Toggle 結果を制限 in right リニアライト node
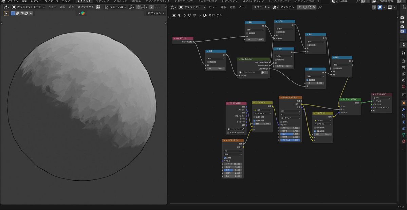The height and width of the screenshot is (210, 407). tap(315, 128)
